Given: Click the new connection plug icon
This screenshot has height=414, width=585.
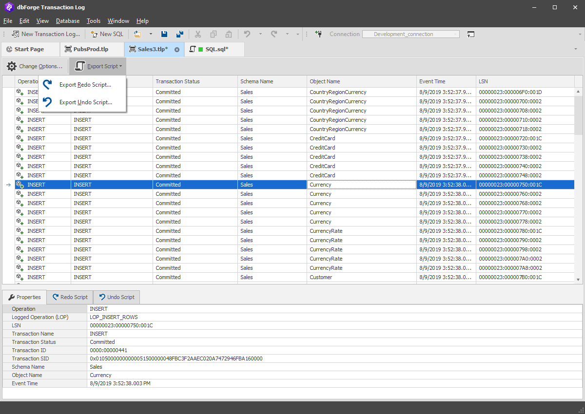Looking at the screenshot, I should pos(318,34).
